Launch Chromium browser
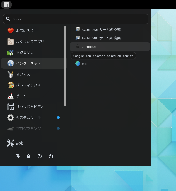Image resolution: width=176 pixels, height=191 pixels. (x=110, y=47)
